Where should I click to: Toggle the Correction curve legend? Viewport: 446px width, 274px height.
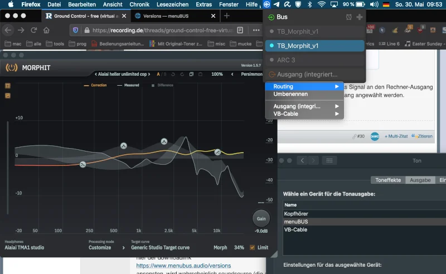click(x=95, y=85)
